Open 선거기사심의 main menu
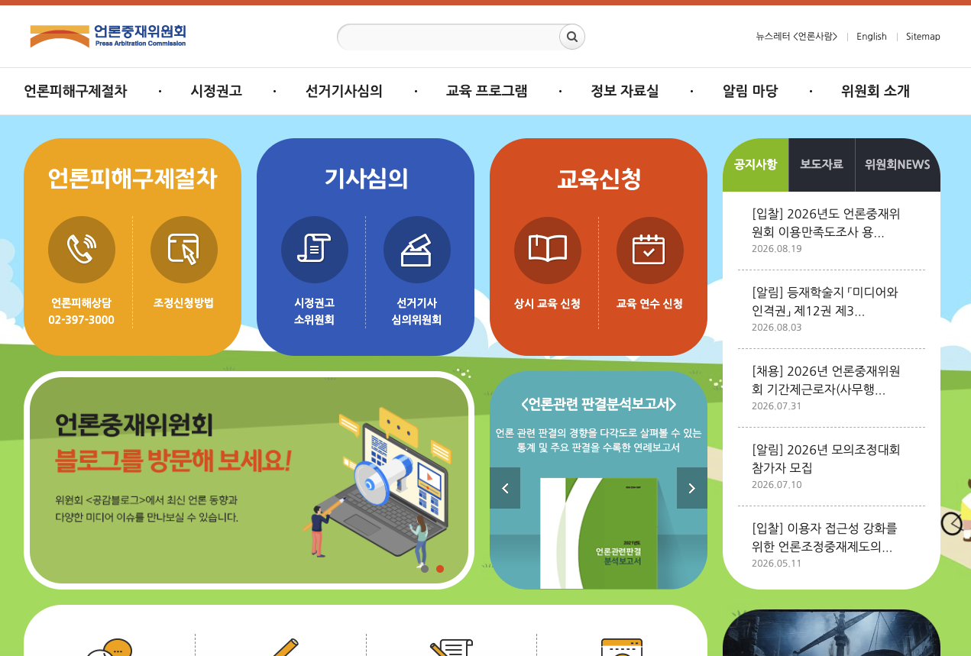Image resolution: width=971 pixels, height=656 pixels. 344,91
